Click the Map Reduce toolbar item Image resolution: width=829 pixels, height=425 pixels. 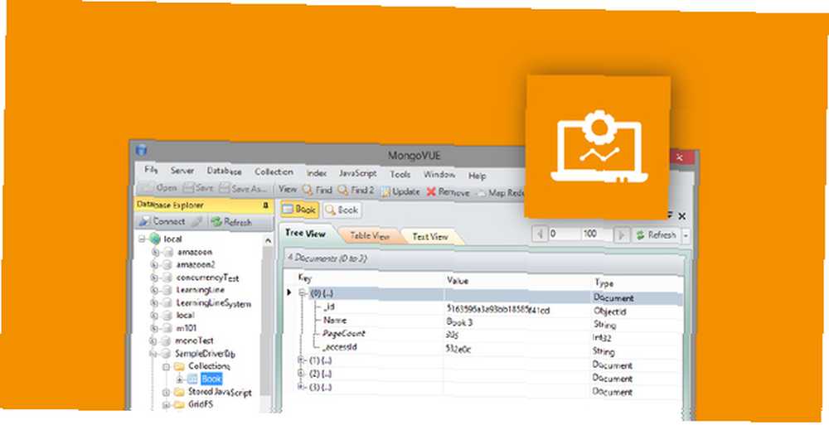point(500,194)
